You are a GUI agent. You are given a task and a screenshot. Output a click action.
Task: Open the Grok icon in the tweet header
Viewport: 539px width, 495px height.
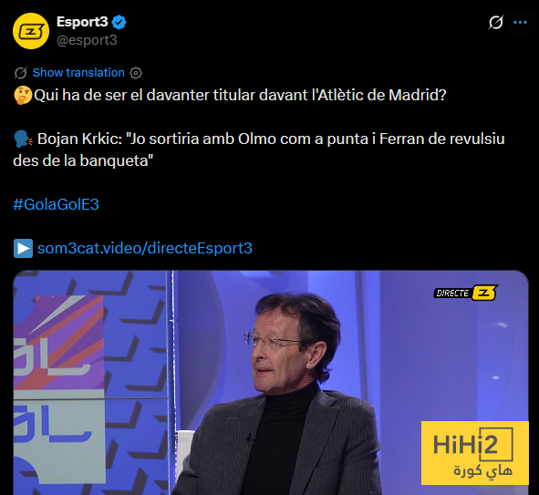[x=496, y=22]
